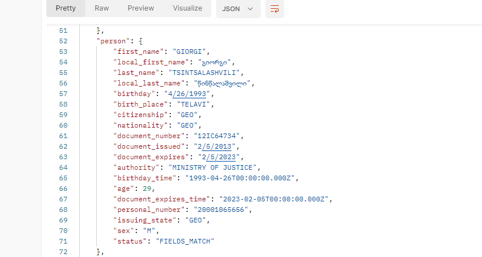The height and width of the screenshot is (257, 482).
Task: Toggle the wrap lines icon
Action: (275, 9)
